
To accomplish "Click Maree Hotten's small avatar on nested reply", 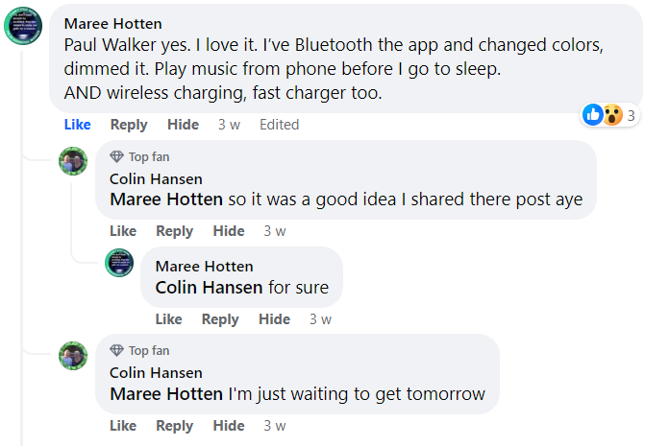I will 119,263.
